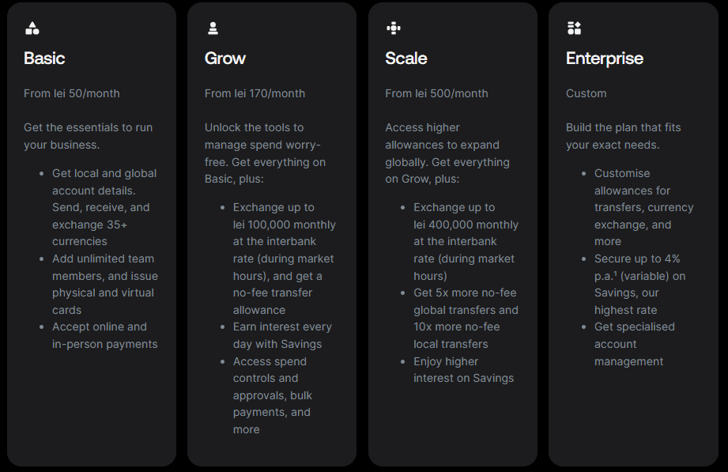Click the Grow plan icon

pyautogui.click(x=213, y=28)
